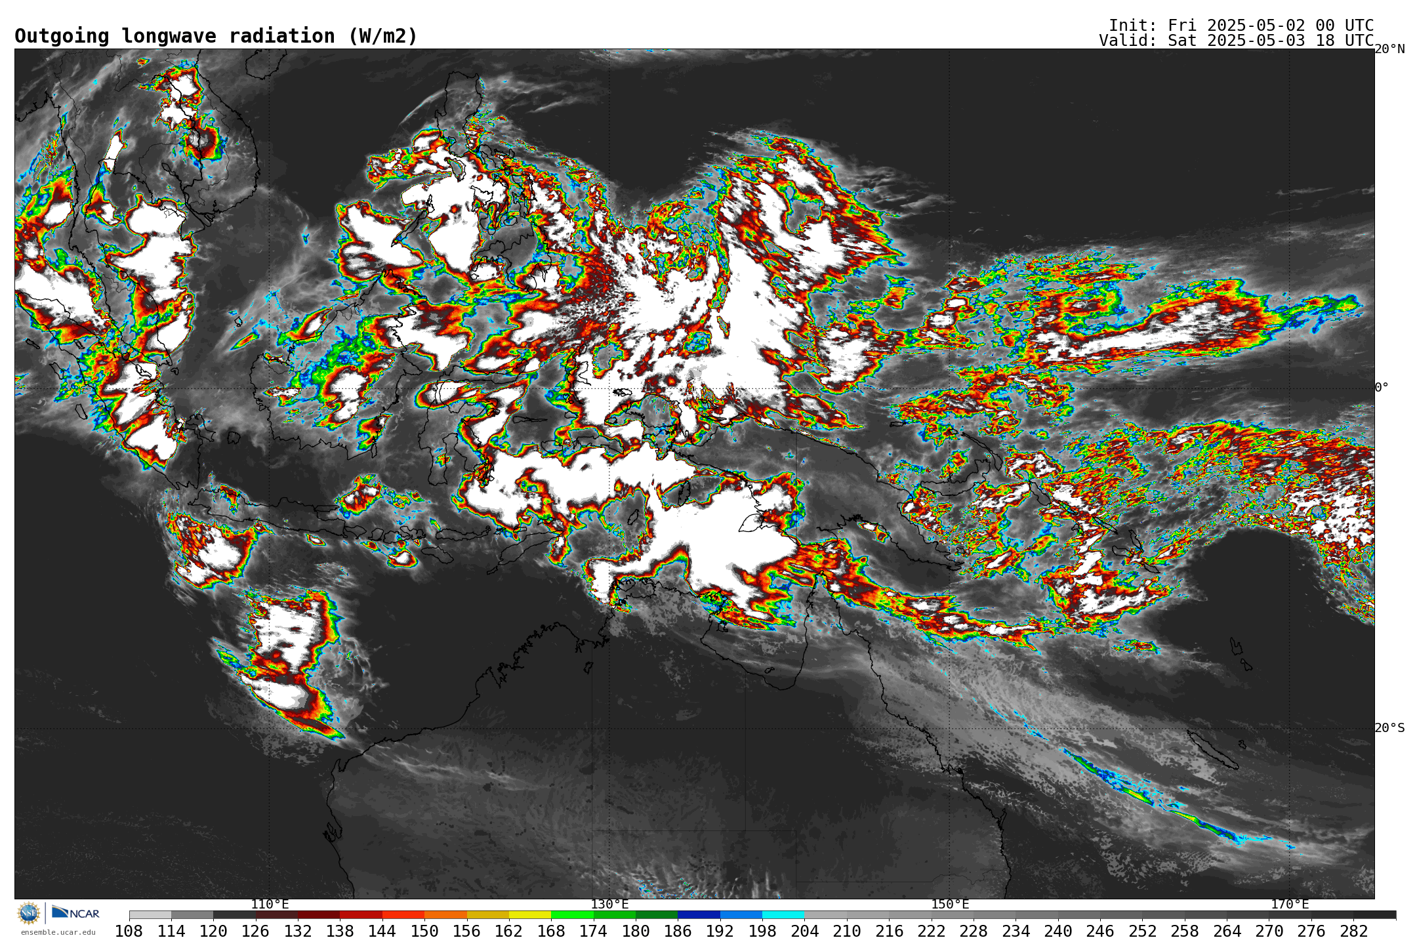Click the colorbar value 270
The image size is (1417, 940).
coord(1269,931)
